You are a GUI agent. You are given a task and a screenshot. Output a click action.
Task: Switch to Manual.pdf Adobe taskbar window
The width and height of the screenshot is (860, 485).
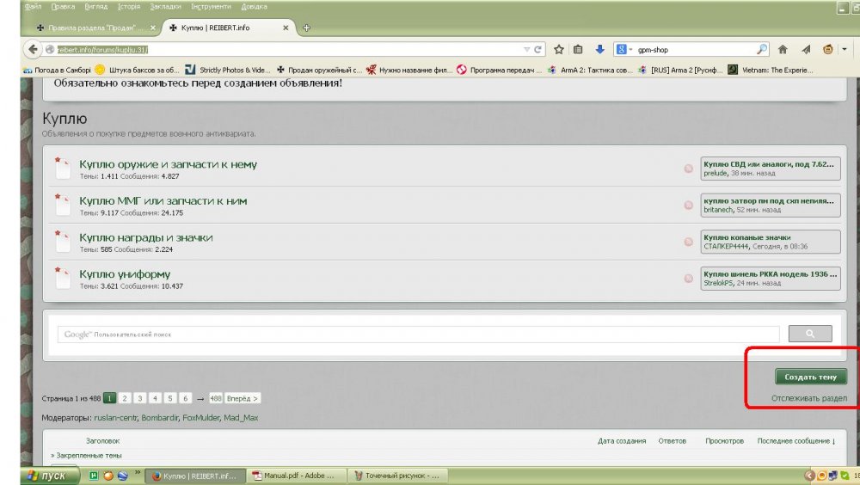click(x=295, y=476)
